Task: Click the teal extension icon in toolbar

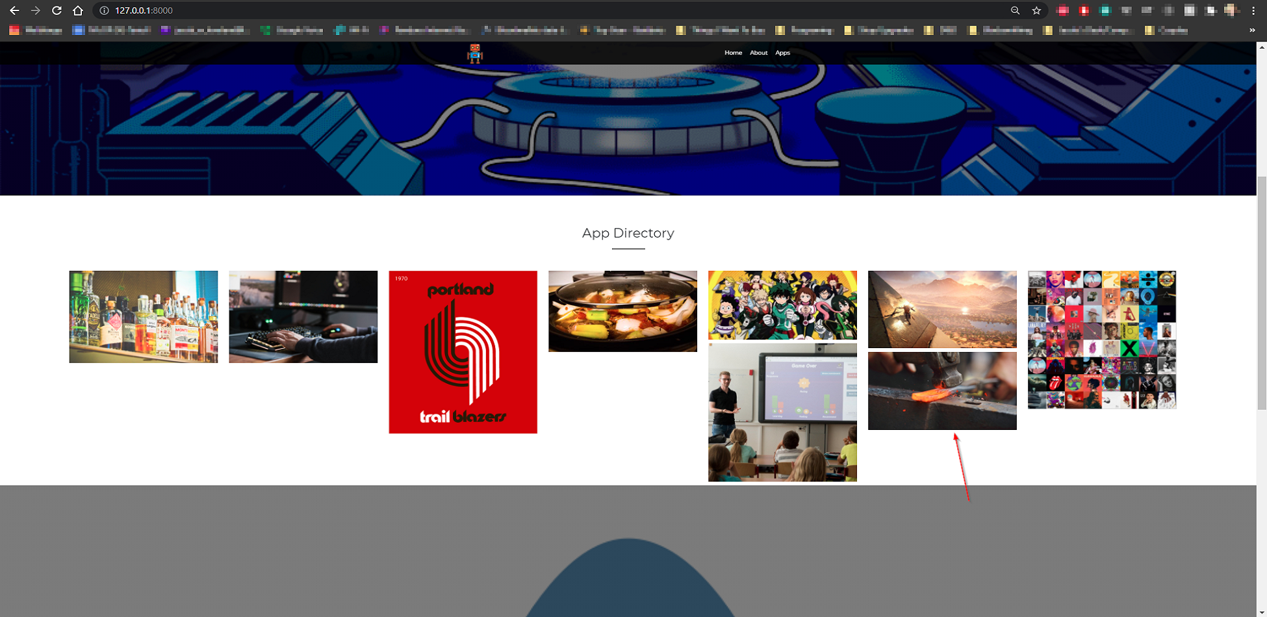Action: click(x=1105, y=10)
